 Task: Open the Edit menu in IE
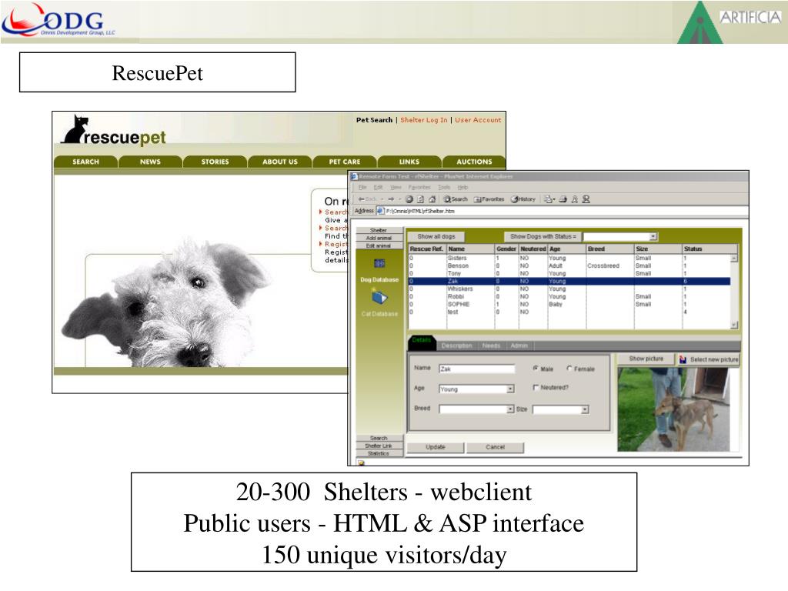click(379, 188)
